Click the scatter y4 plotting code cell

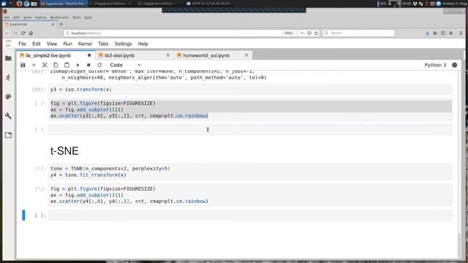click(x=250, y=195)
